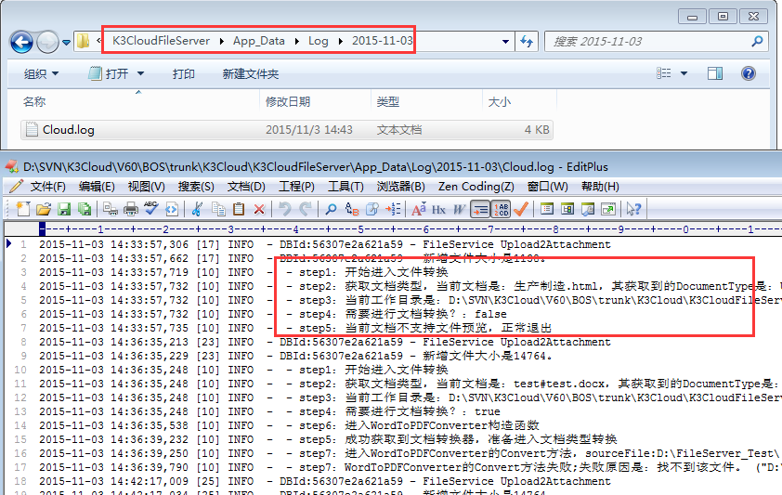
Task: Click the 打印 button in Explorer
Action: click(183, 74)
